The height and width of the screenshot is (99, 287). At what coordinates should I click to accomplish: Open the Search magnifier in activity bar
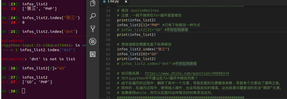click(93, 16)
